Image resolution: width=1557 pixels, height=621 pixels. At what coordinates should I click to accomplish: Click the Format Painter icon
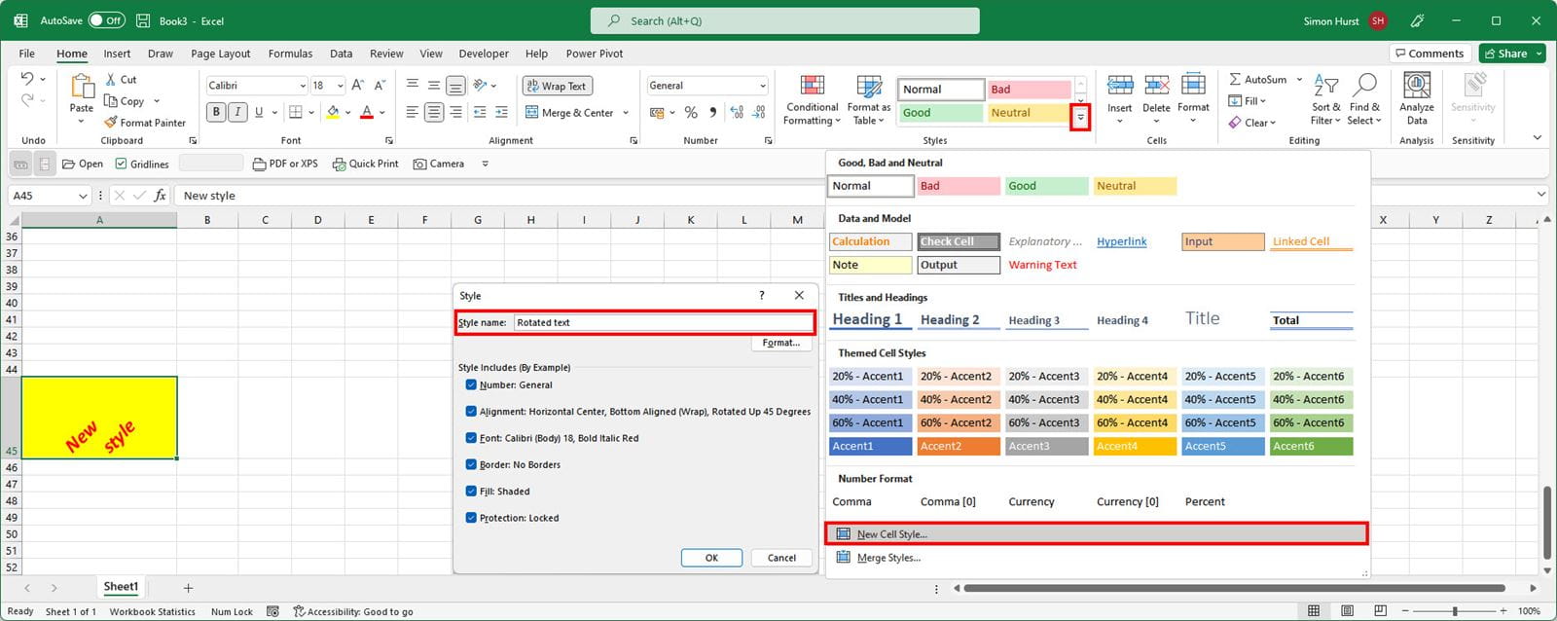pyautogui.click(x=111, y=123)
